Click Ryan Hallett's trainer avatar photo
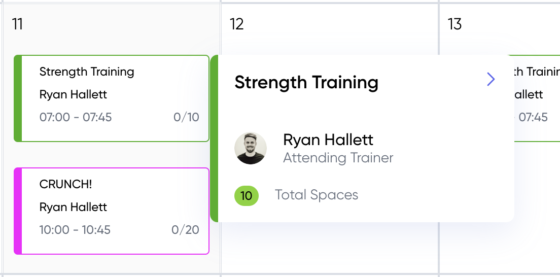This screenshot has width=560, height=277. (251, 148)
